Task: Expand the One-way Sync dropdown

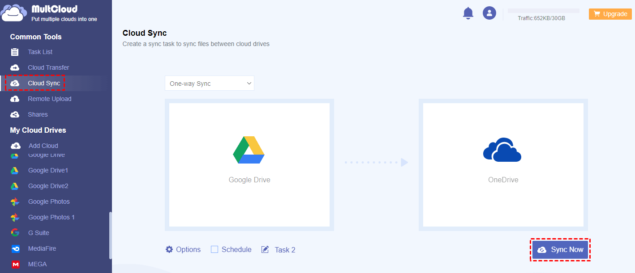Action: click(x=209, y=84)
